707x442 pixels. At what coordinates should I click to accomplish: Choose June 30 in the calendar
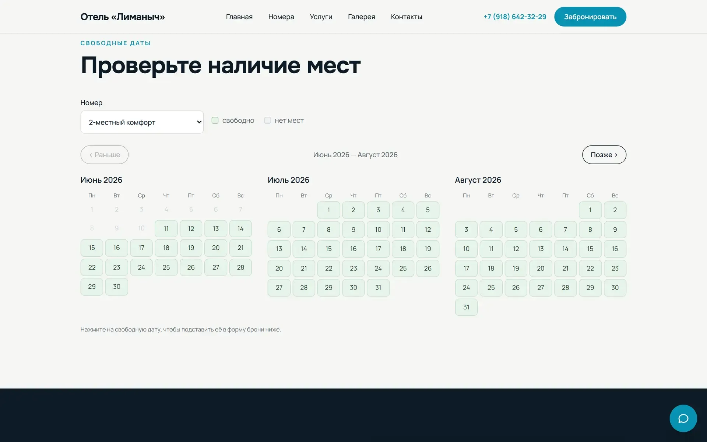tap(117, 287)
